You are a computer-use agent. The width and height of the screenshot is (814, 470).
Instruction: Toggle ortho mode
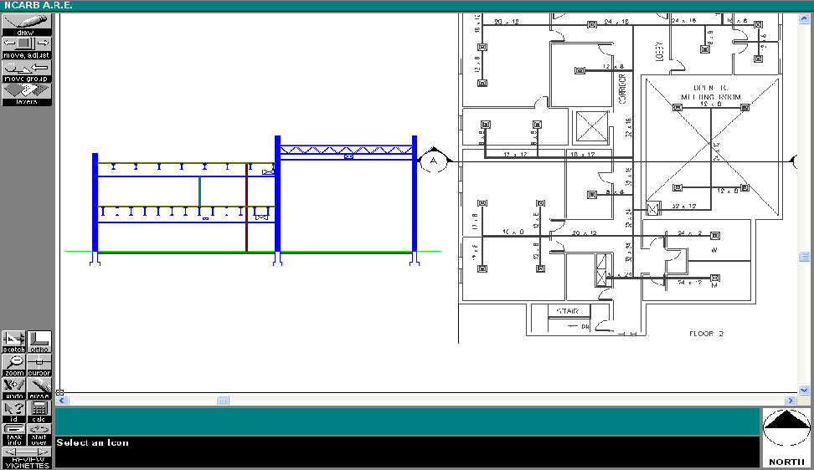pos(39,342)
